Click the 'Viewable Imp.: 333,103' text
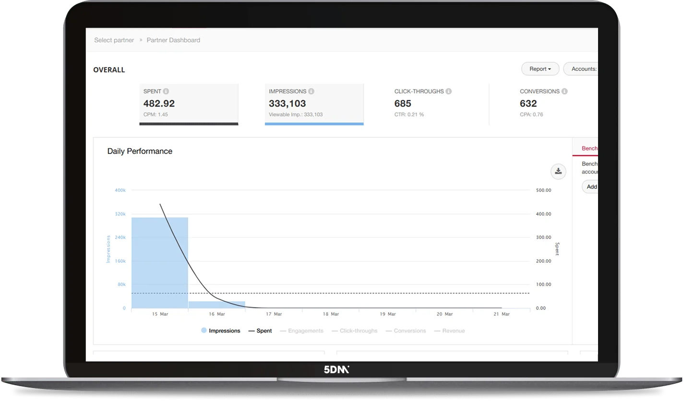Screen dimensions: 683x401 296,115
